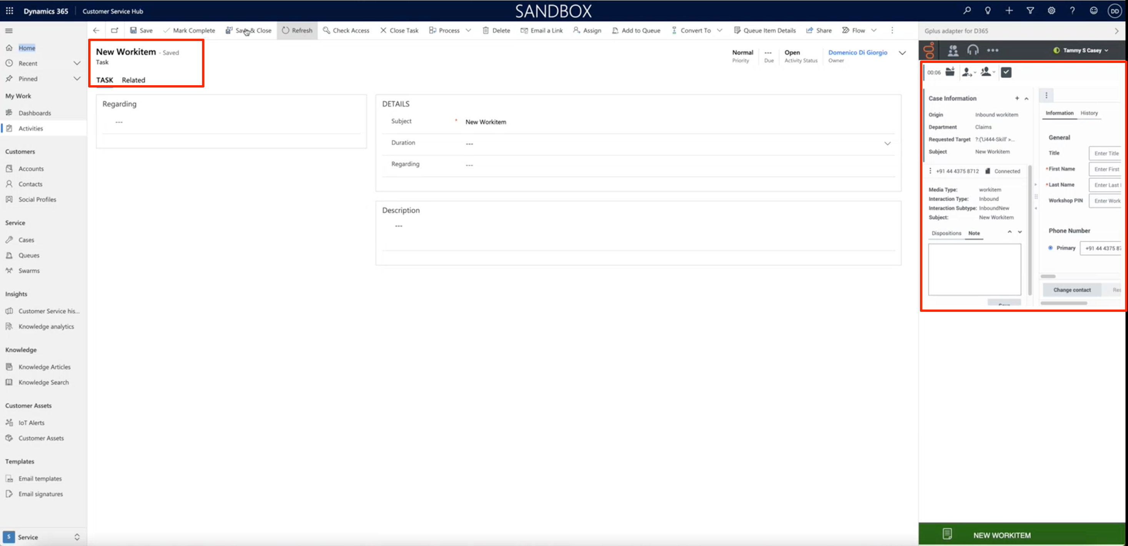Open the three-dots menu in Gplus header
This screenshot has height=546, width=1128.
993,50
